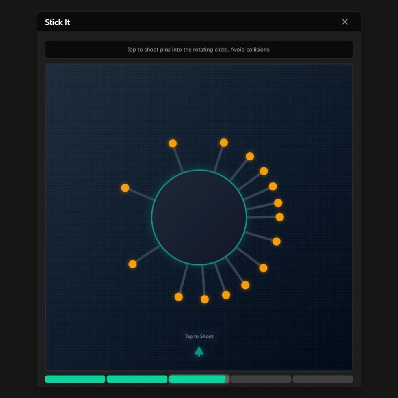The image size is (398, 398).
Task: Click the teal shoot arrow launcher
Action: click(x=199, y=351)
